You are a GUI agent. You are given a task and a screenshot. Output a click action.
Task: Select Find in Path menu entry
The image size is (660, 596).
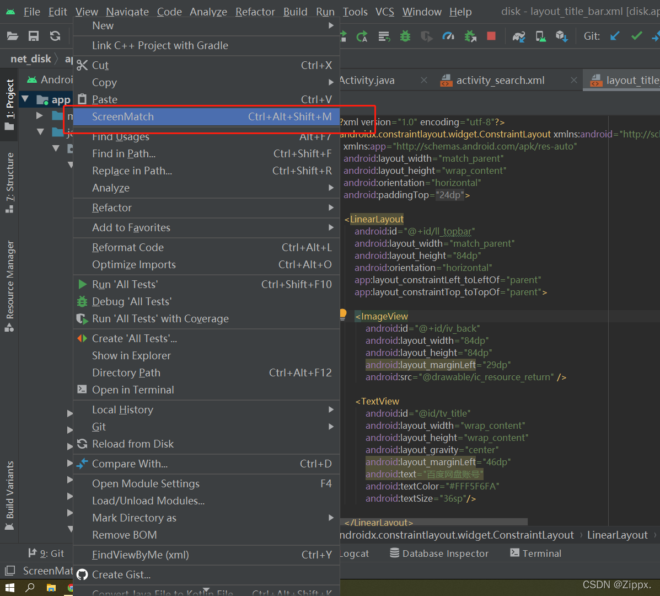[206, 154]
